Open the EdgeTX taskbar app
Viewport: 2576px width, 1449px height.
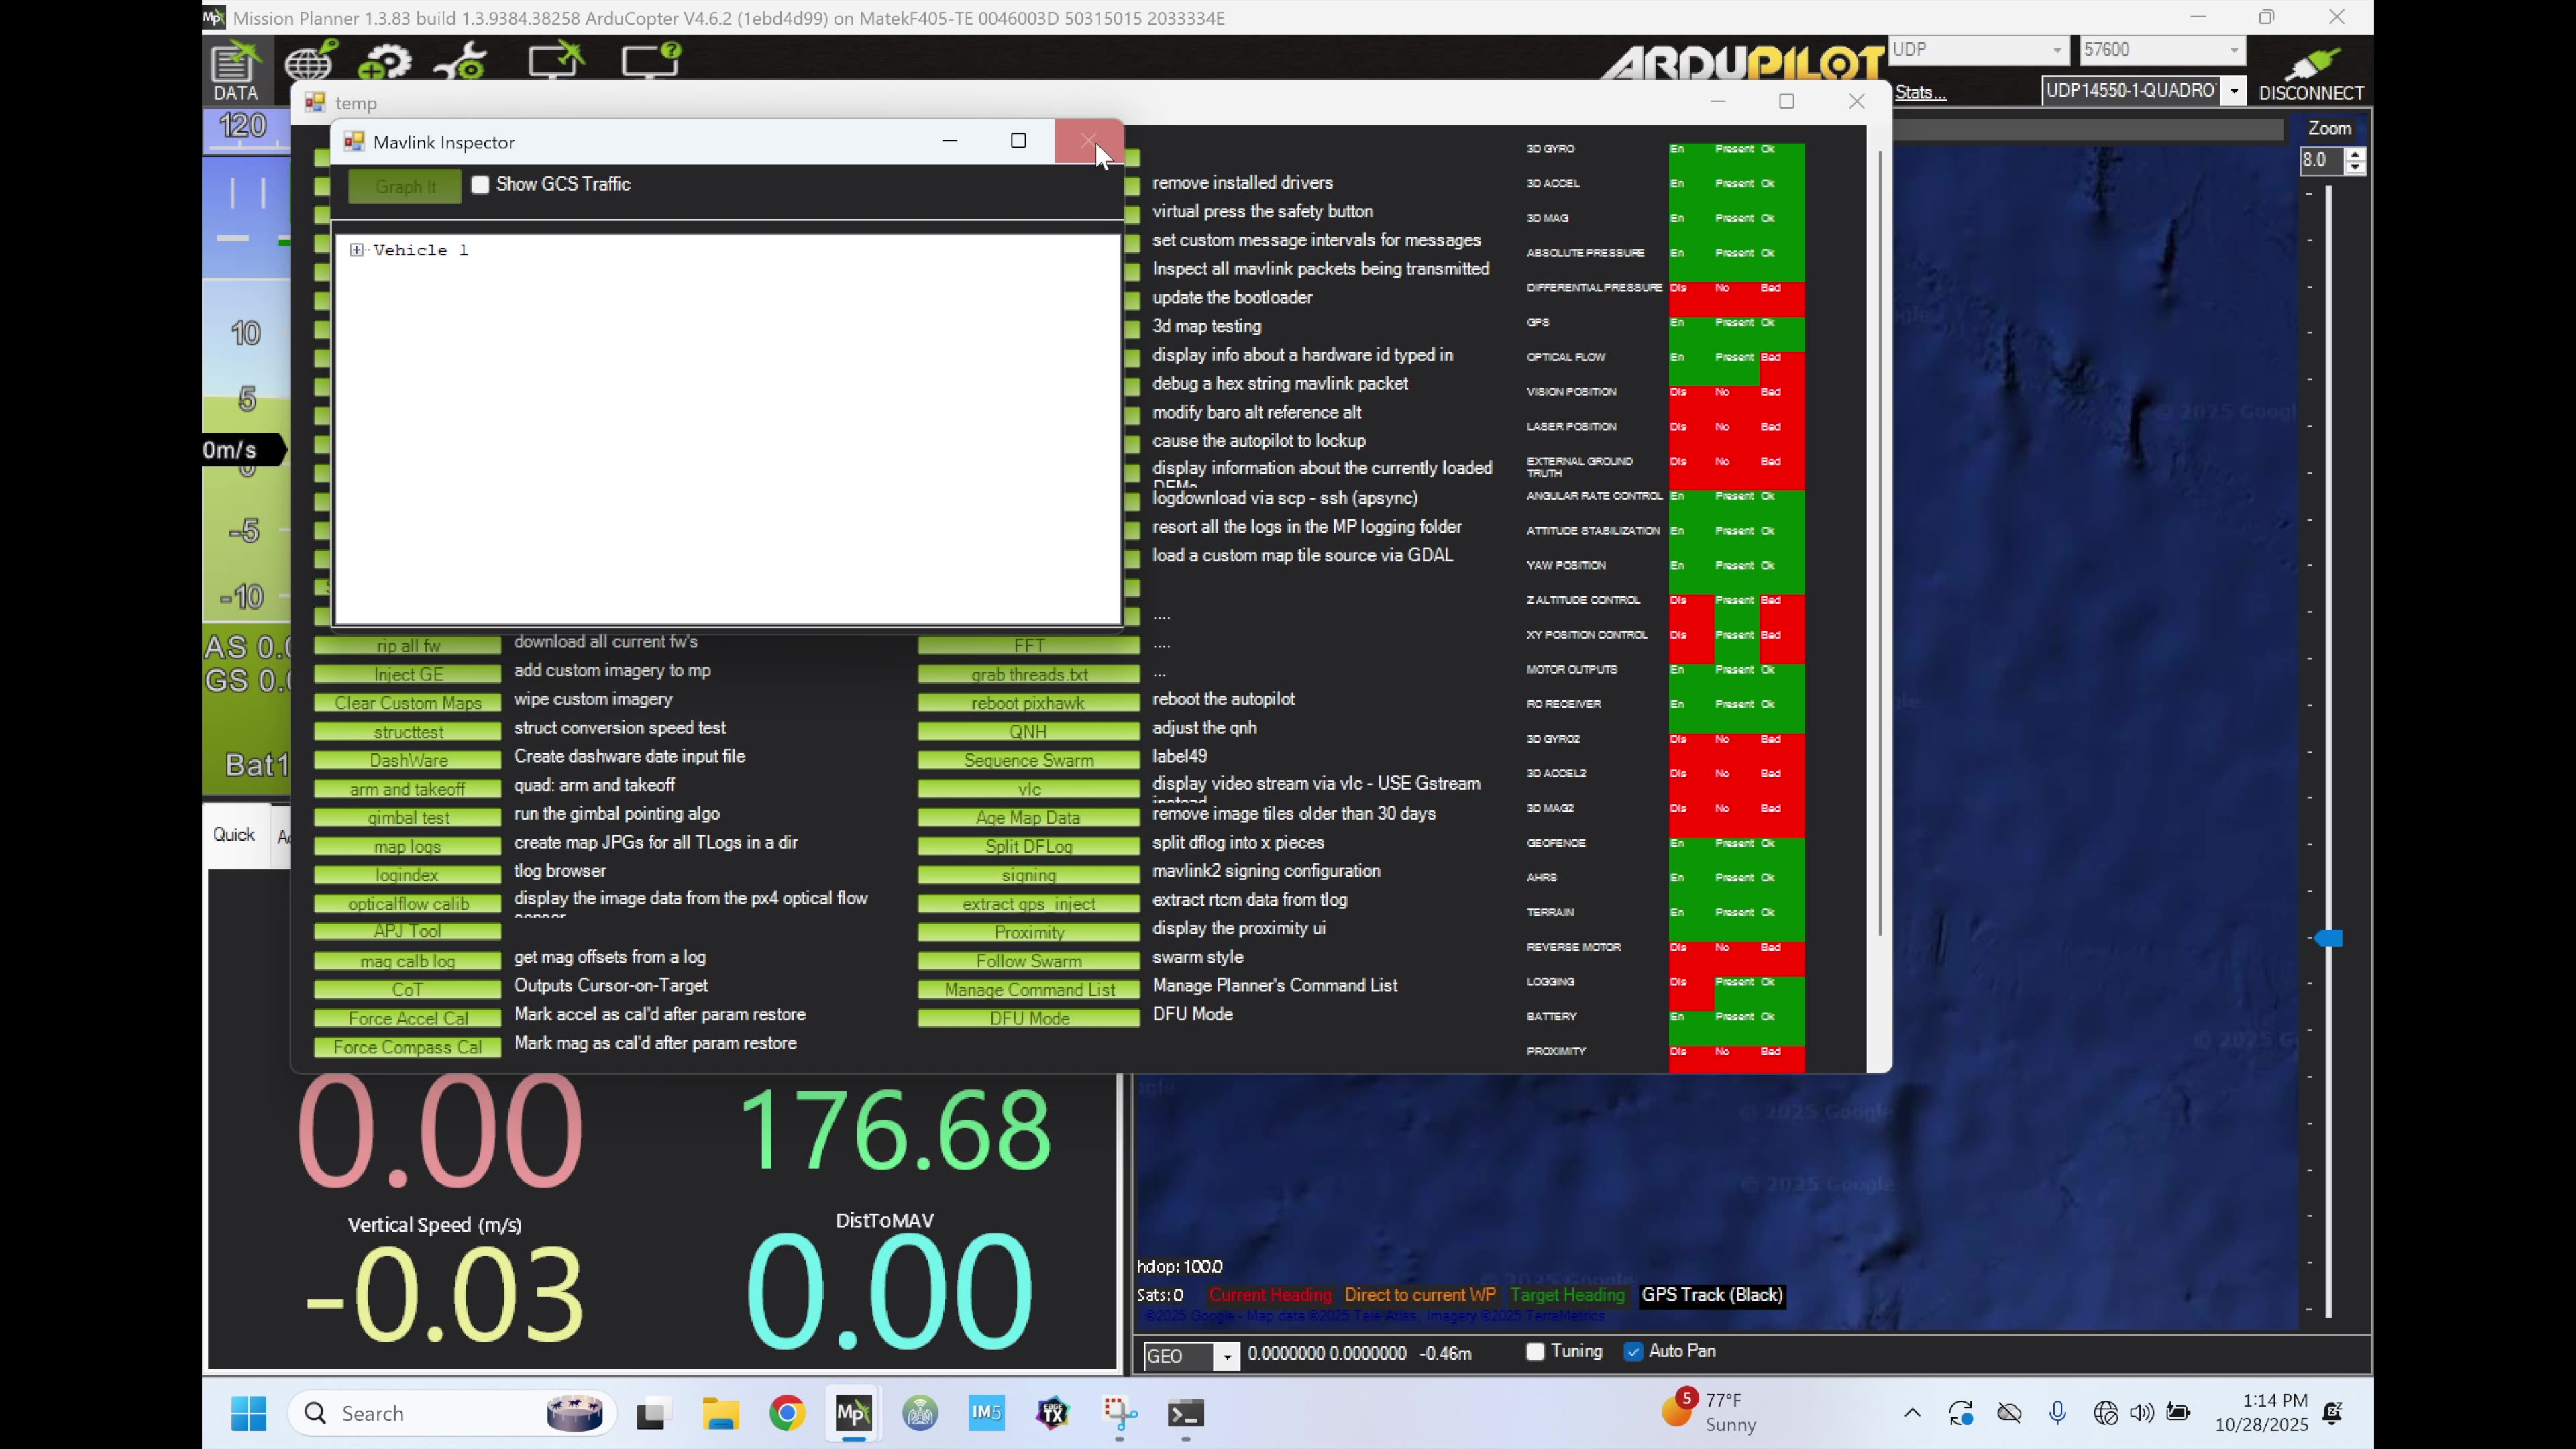(x=1052, y=1413)
